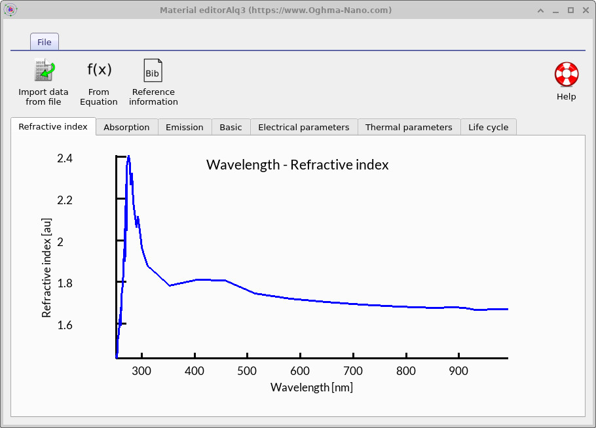The width and height of the screenshot is (596, 428).
Task: Open the Life cycle tab
Action: (x=489, y=127)
